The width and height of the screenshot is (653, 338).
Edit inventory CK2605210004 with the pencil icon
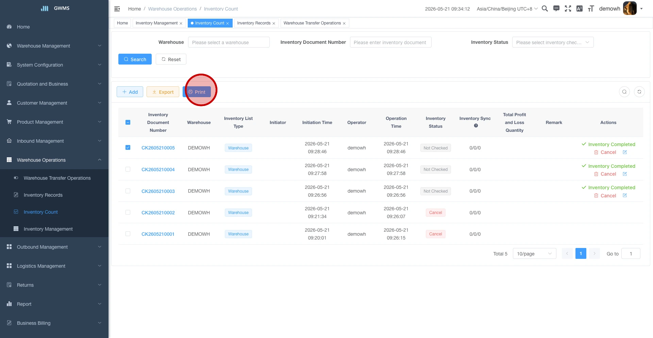(625, 174)
